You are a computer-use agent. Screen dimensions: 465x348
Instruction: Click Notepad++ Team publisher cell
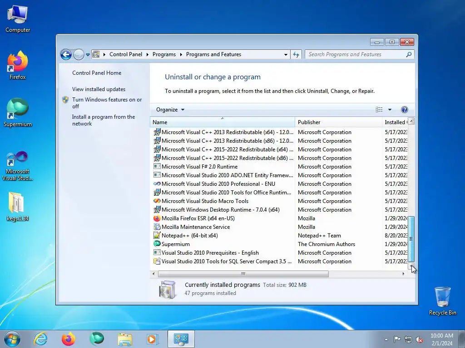point(319,236)
